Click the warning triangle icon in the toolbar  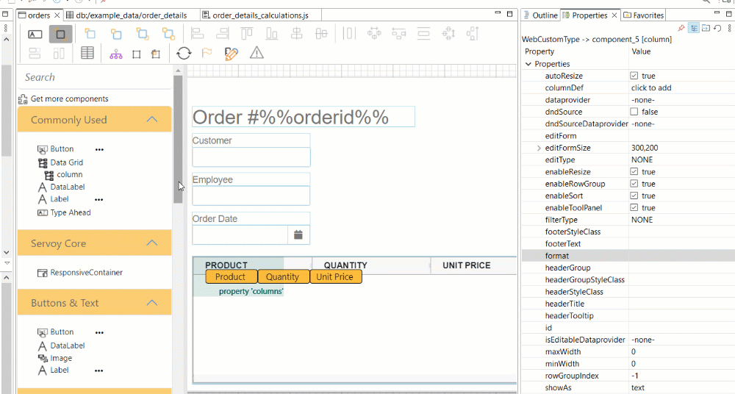[x=257, y=53]
